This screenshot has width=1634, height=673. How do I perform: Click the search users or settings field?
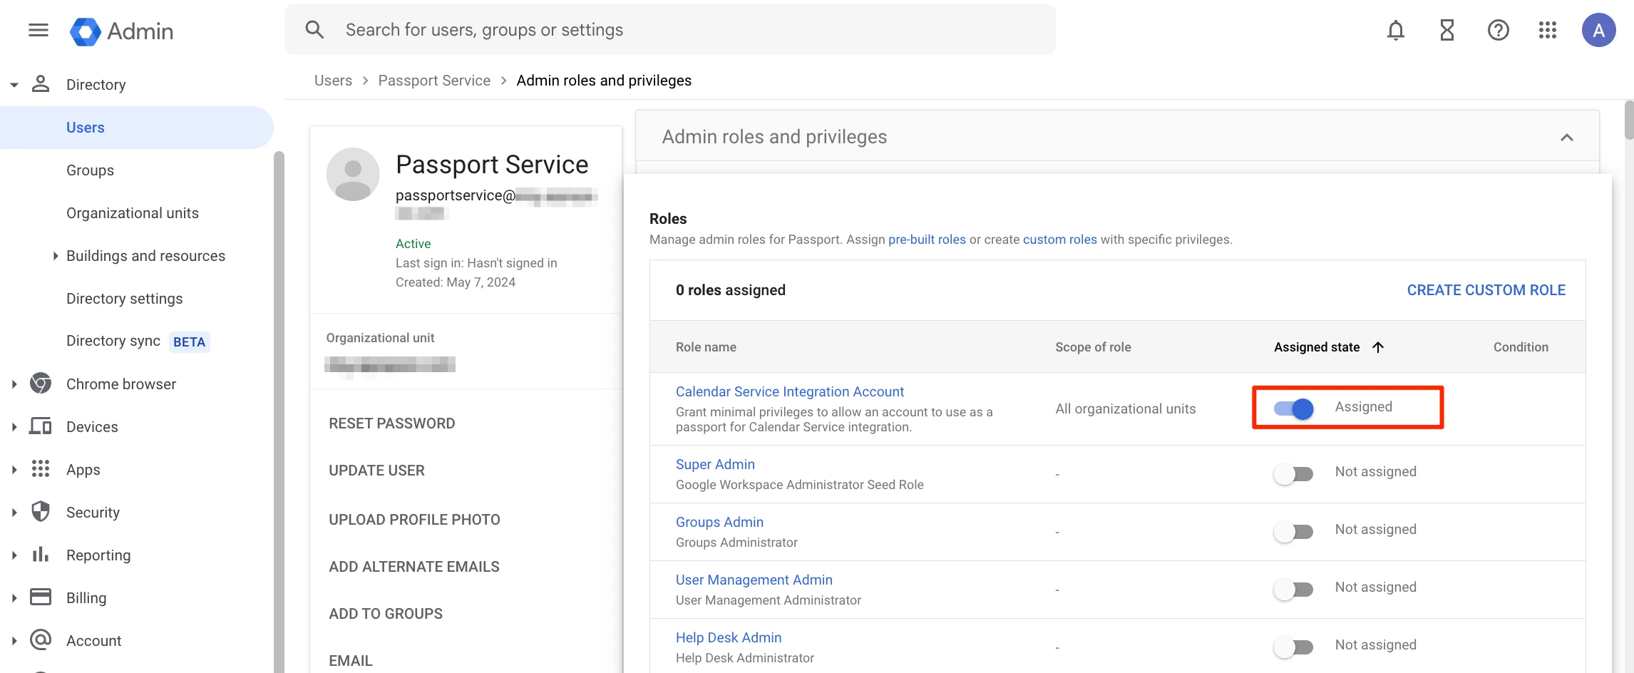pos(670,30)
